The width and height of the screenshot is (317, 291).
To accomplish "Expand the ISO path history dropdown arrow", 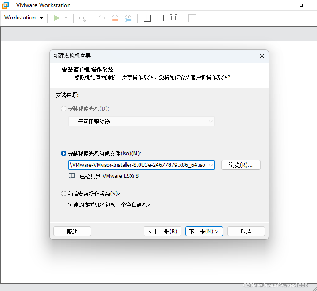I will click(211, 165).
